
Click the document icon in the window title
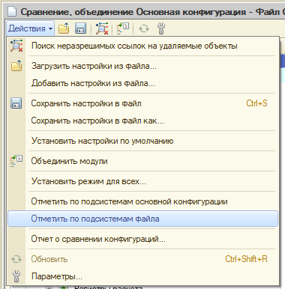click(x=12, y=11)
